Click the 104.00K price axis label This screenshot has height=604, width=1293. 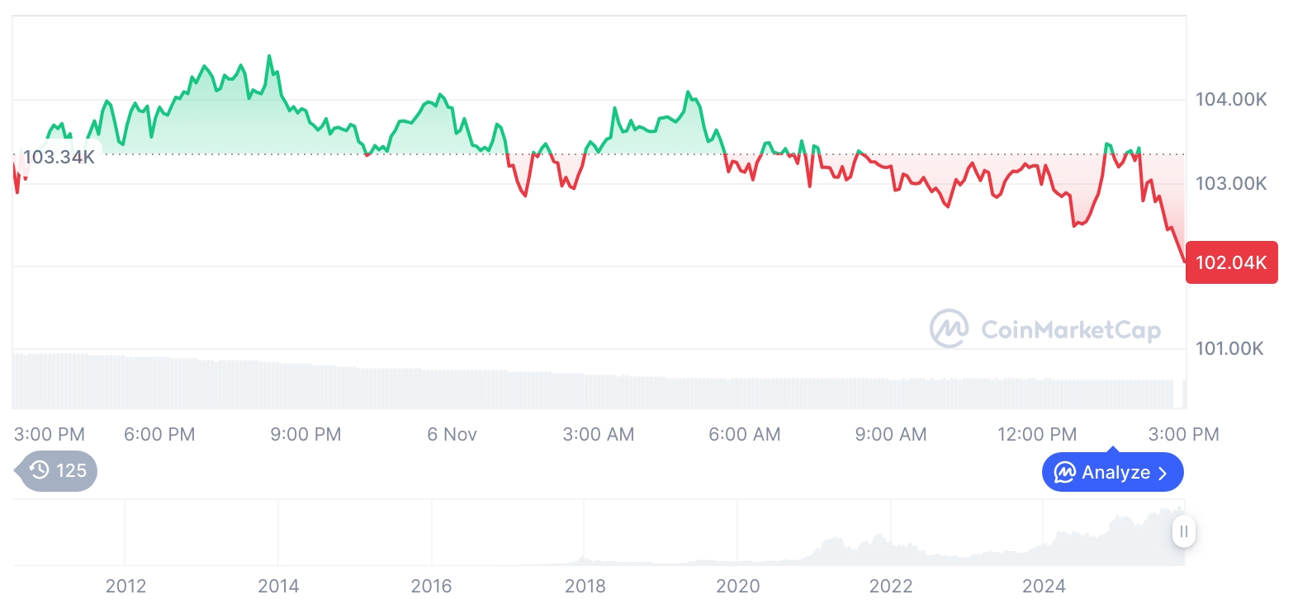(1231, 100)
